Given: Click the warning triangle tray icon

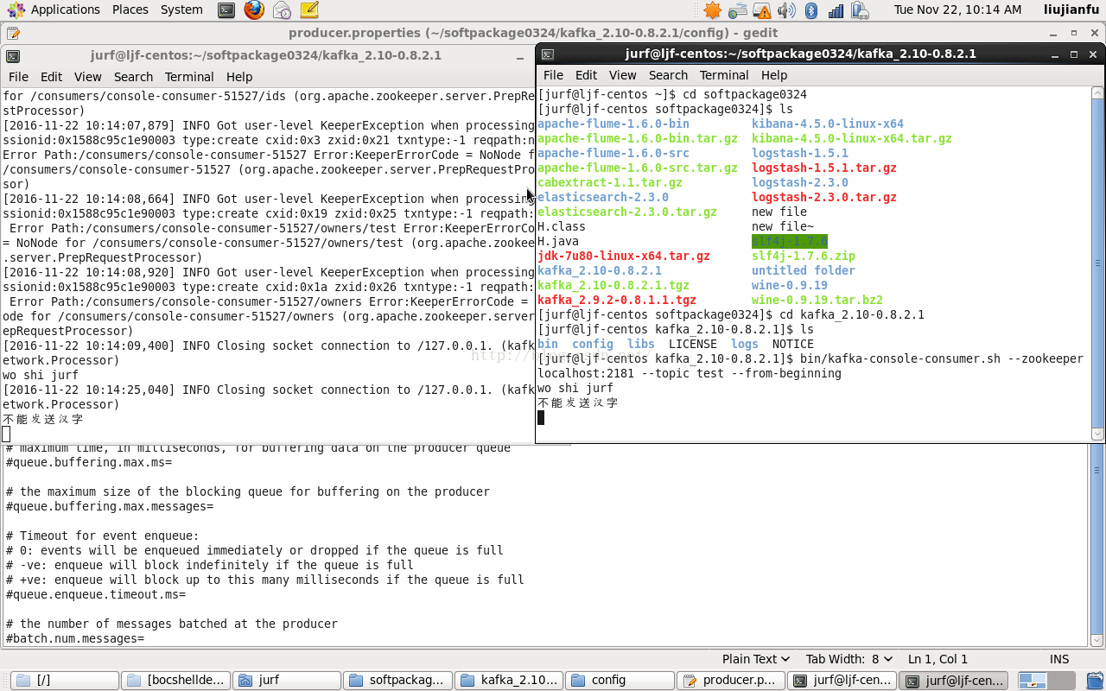Looking at the screenshot, I should pyautogui.click(x=762, y=10).
